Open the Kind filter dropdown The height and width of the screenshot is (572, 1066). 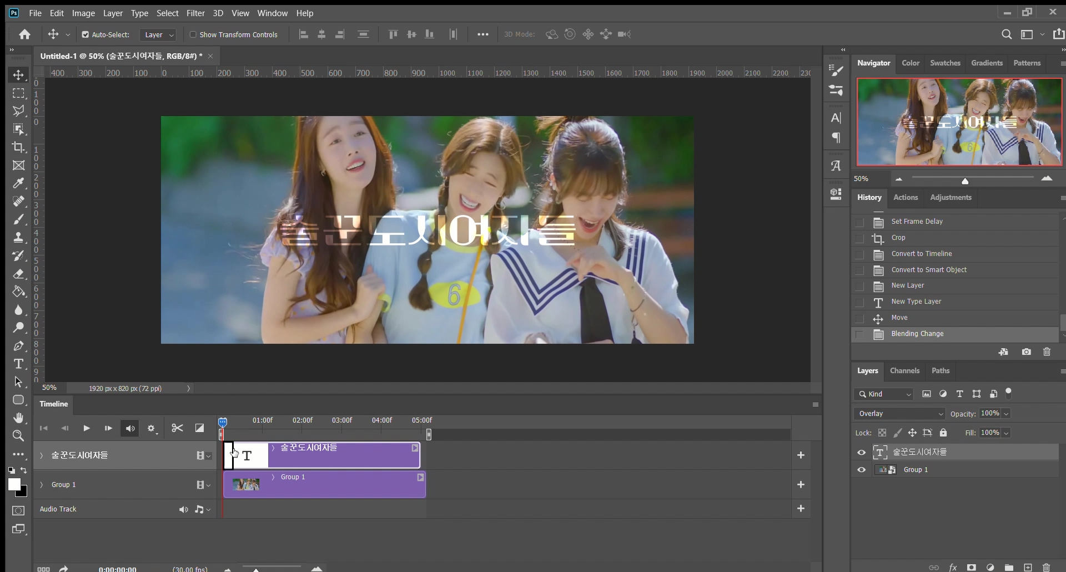(x=884, y=394)
